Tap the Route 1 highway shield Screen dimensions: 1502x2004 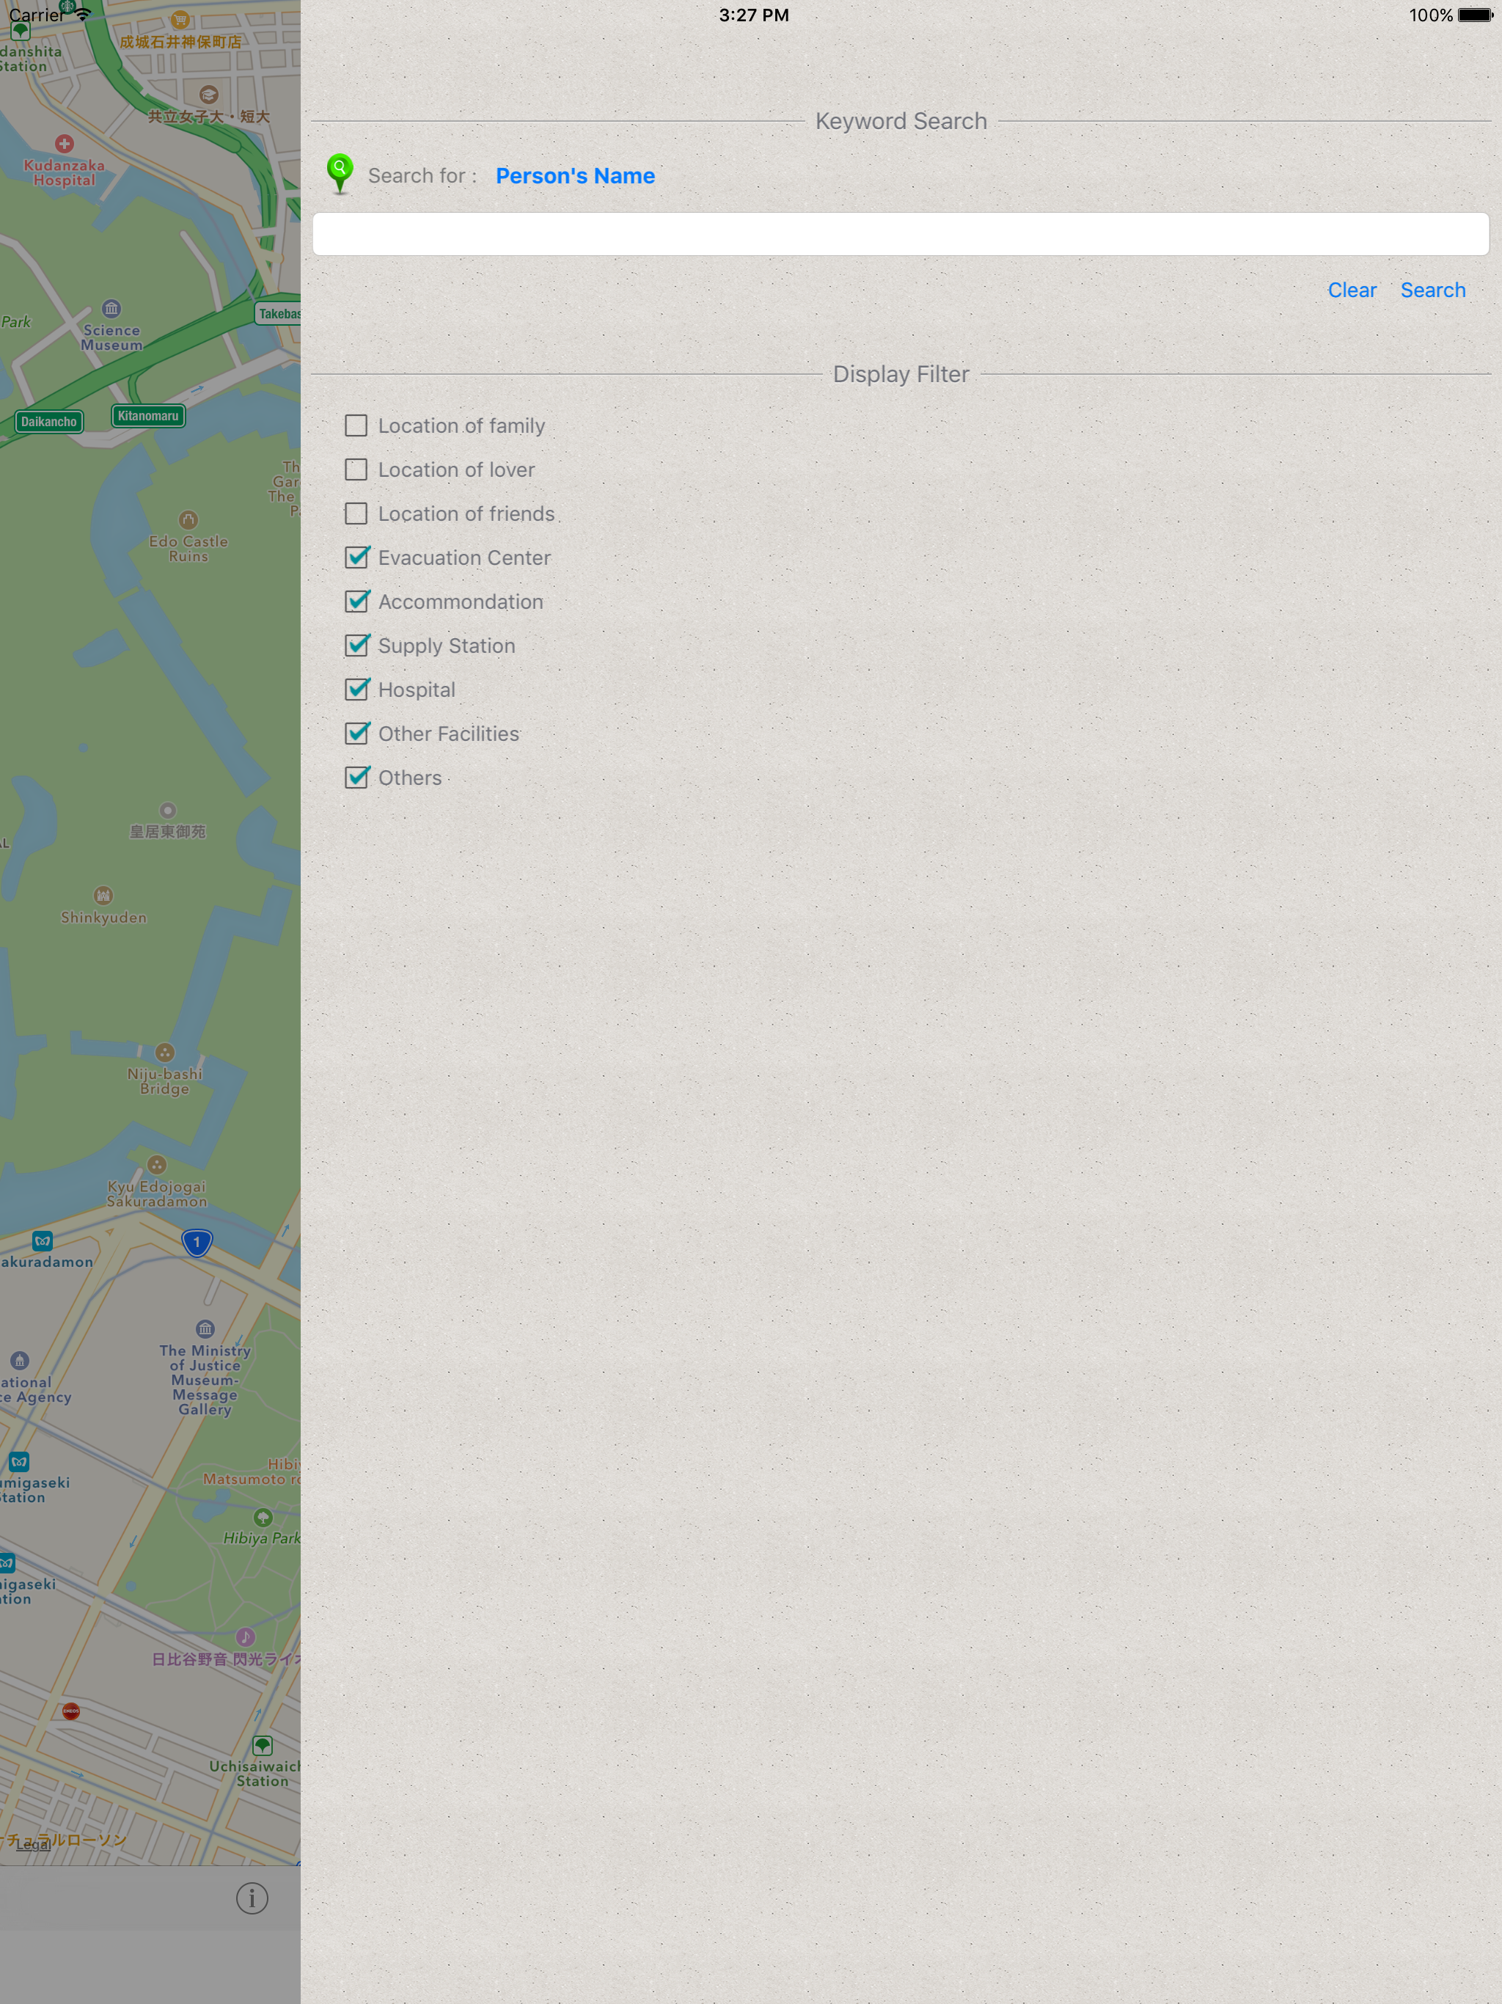pos(197,1242)
